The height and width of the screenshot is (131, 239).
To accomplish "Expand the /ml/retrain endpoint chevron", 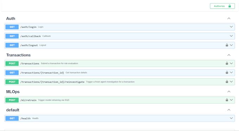I will pos(231,100).
